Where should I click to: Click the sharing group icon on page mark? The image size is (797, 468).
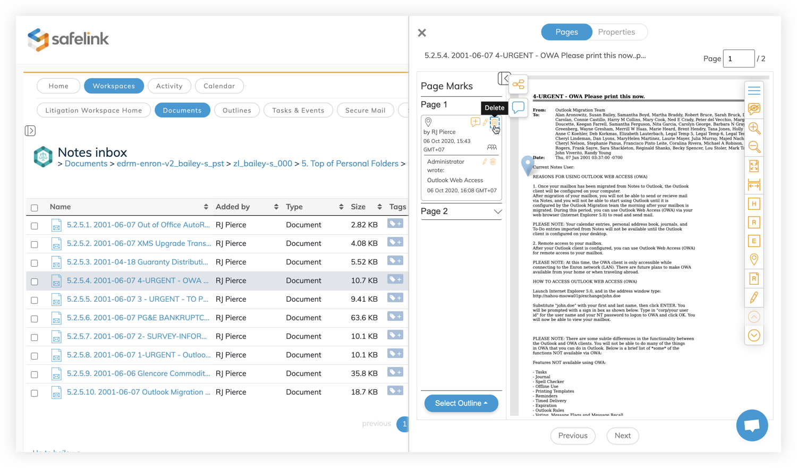492,147
